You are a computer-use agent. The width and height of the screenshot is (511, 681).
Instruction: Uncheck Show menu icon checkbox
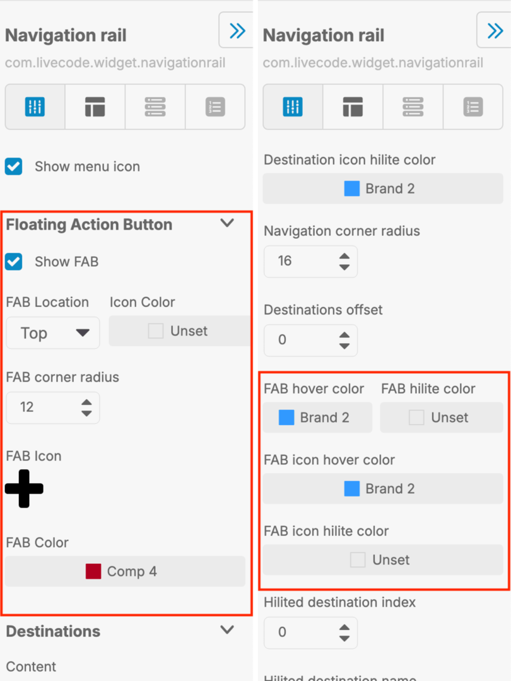click(x=14, y=166)
